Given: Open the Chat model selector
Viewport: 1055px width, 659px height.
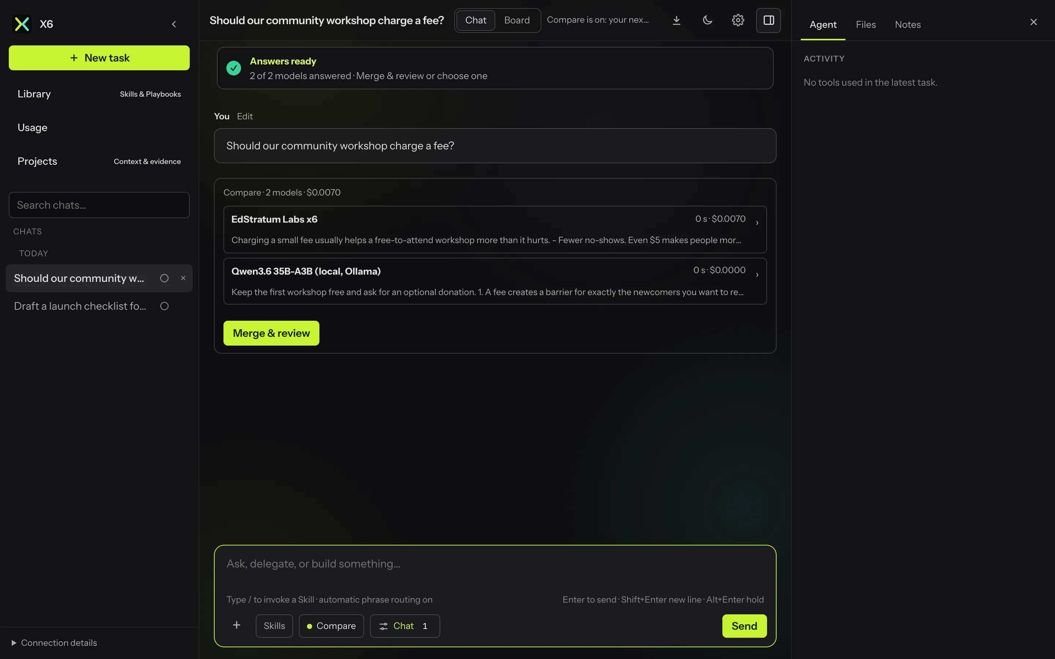Looking at the screenshot, I should (x=405, y=626).
